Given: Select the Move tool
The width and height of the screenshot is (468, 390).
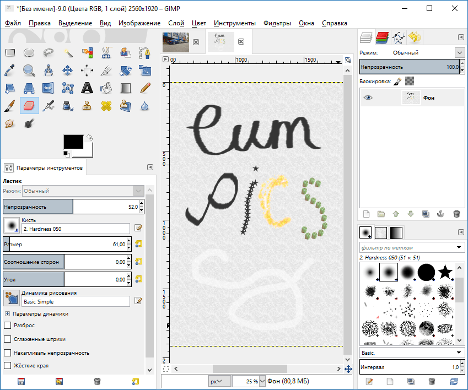Looking at the screenshot, I should click(68, 71).
